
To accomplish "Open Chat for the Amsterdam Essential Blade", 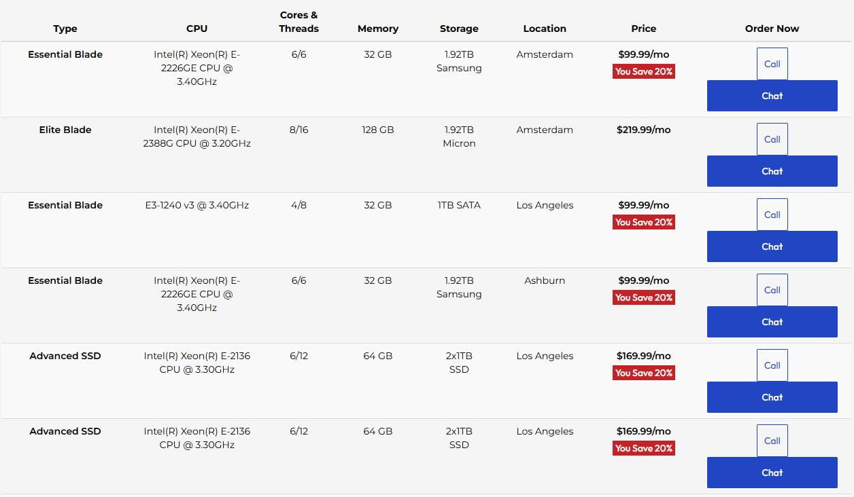I will [x=772, y=96].
